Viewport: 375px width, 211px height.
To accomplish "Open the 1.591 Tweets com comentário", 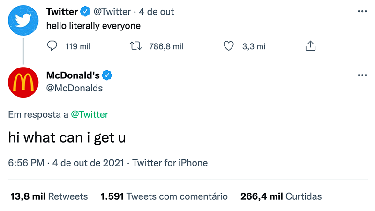I will (x=164, y=196).
